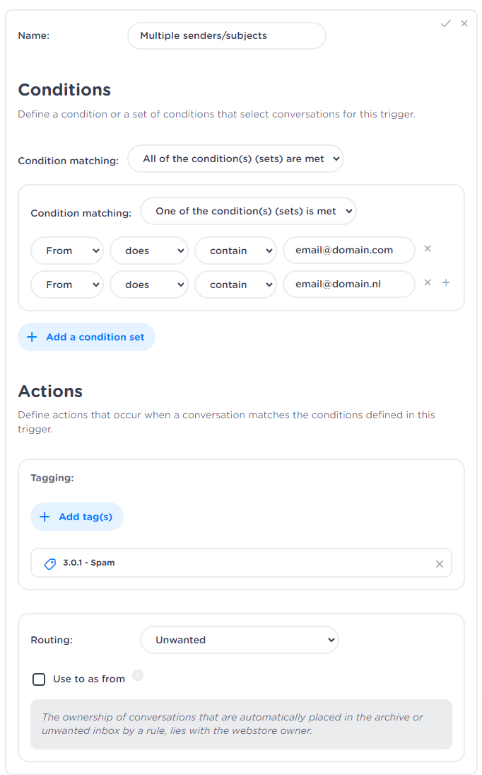
Task: Click the email@domain.com value field
Action: coord(349,250)
